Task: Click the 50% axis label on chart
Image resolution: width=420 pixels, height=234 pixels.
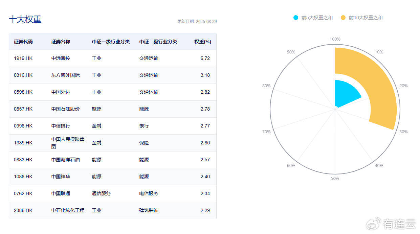Action: click(x=335, y=179)
